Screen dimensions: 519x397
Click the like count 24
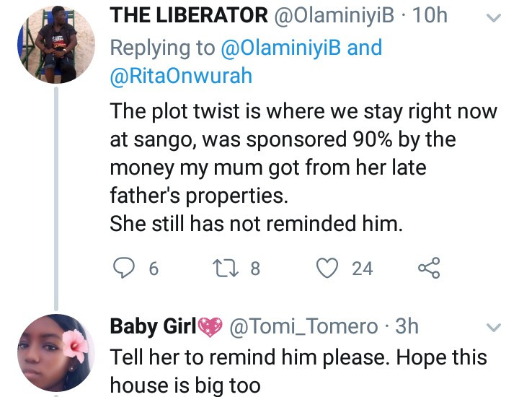pos(362,269)
